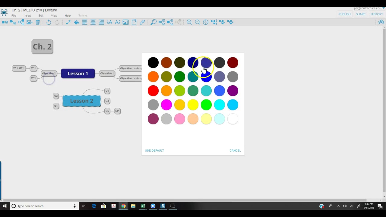Choose the magenta pink swatch

[x=166, y=105]
